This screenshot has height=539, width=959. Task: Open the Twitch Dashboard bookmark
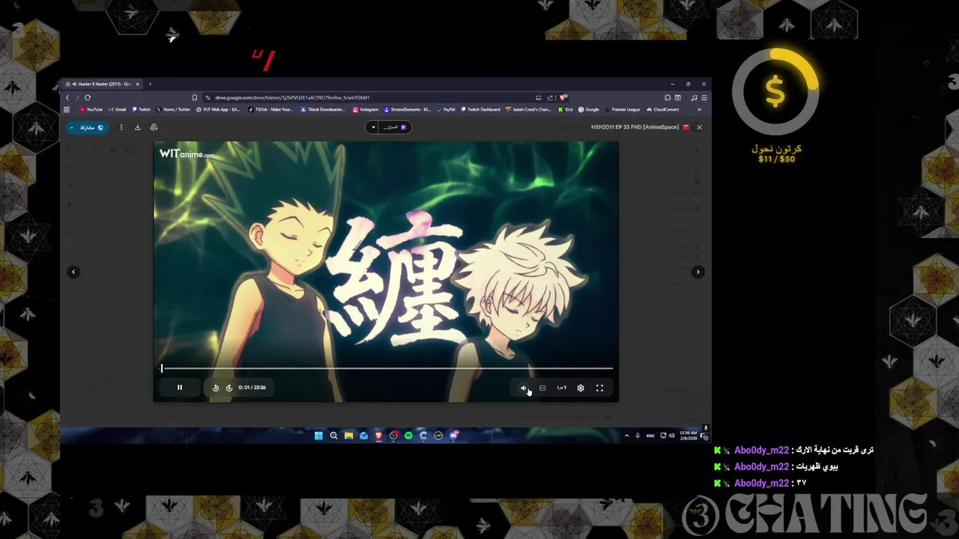point(480,109)
